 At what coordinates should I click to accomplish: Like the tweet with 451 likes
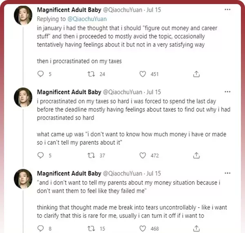click(143, 74)
